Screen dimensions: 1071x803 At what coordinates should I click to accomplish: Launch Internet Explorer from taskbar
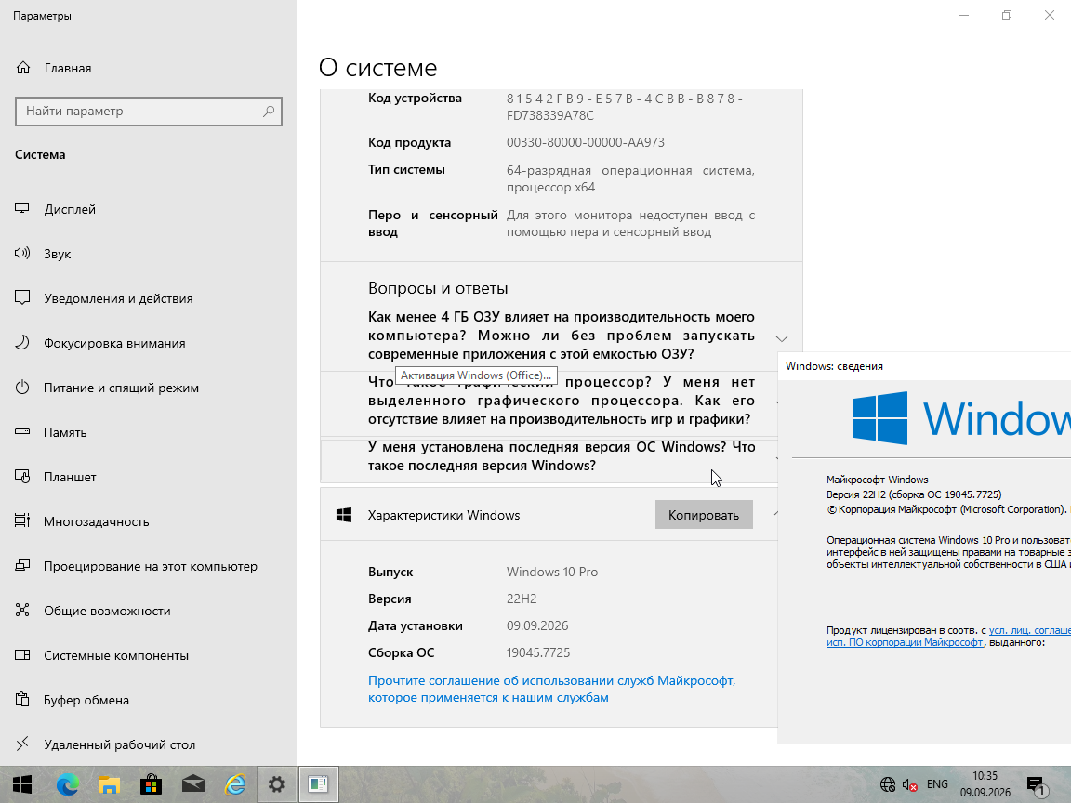tap(235, 784)
